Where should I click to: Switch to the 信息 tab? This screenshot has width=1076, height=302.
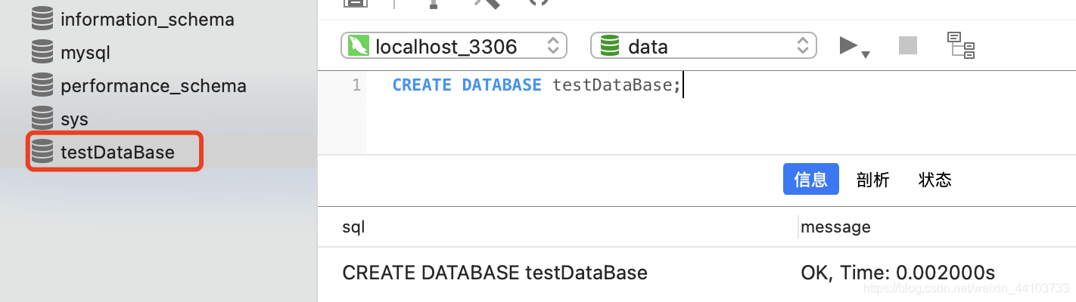810,179
